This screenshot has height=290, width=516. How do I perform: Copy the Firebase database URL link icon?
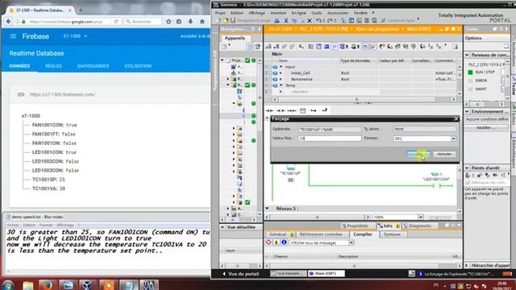(21, 94)
